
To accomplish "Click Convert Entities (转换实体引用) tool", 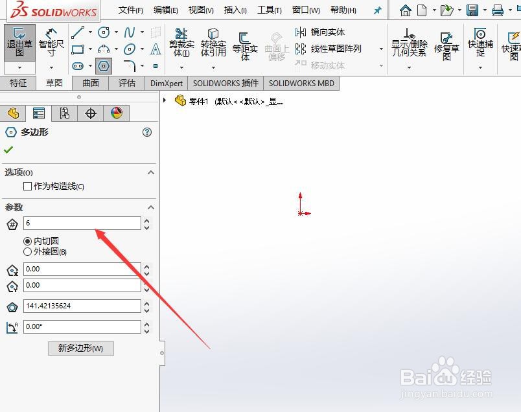I will coord(213,43).
